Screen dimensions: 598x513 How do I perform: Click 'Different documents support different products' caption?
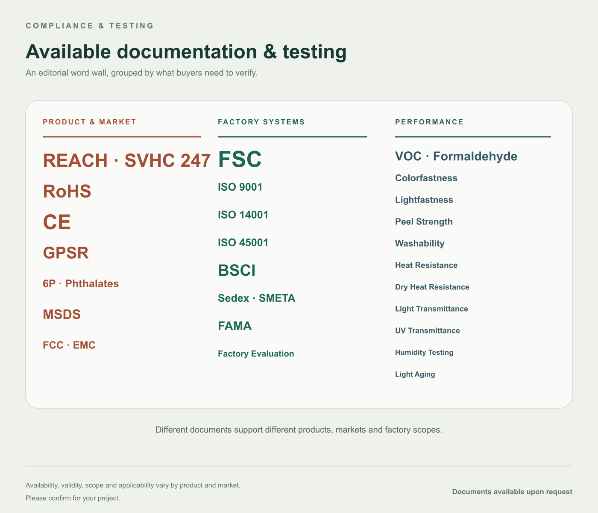[x=299, y=430]
